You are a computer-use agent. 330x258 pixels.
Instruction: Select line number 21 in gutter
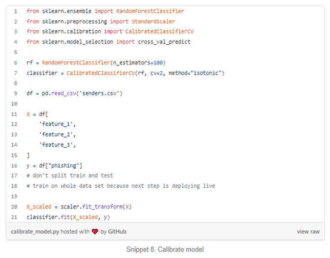pos(14,217)
